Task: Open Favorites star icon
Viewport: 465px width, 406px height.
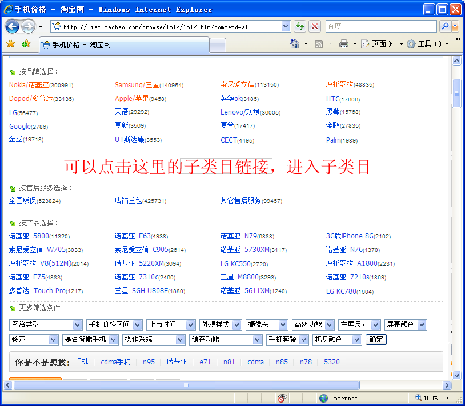Action: point(10,44)
